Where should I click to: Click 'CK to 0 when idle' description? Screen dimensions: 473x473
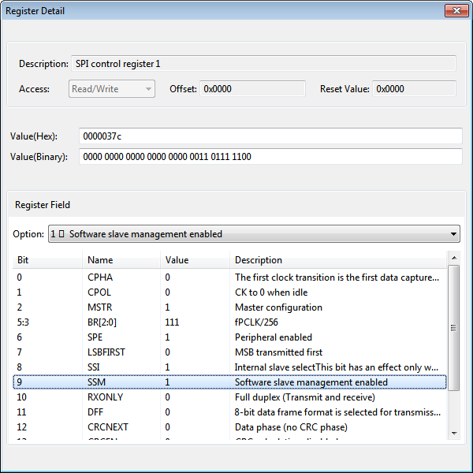[x=271, y=292]
